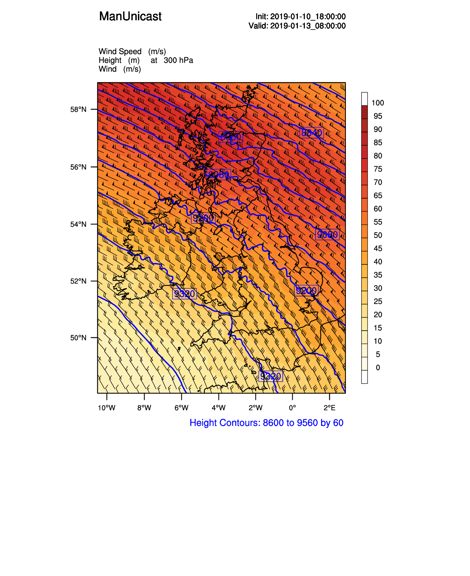The width and height of the screenshot is (470, 576).
Task: Click the colorbar label 90
Action: [378, 129]
